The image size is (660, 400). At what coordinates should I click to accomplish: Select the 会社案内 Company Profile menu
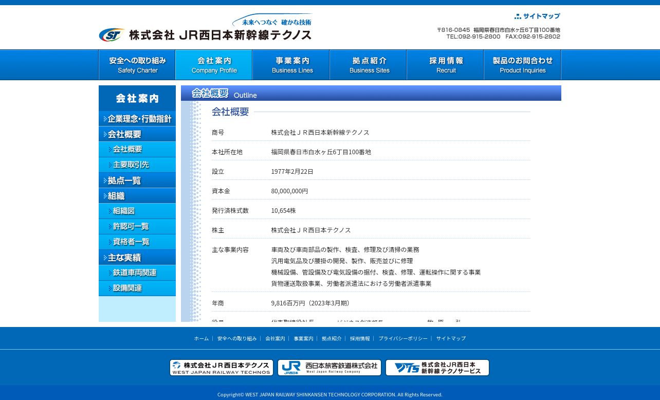click(x=214, y=65)
